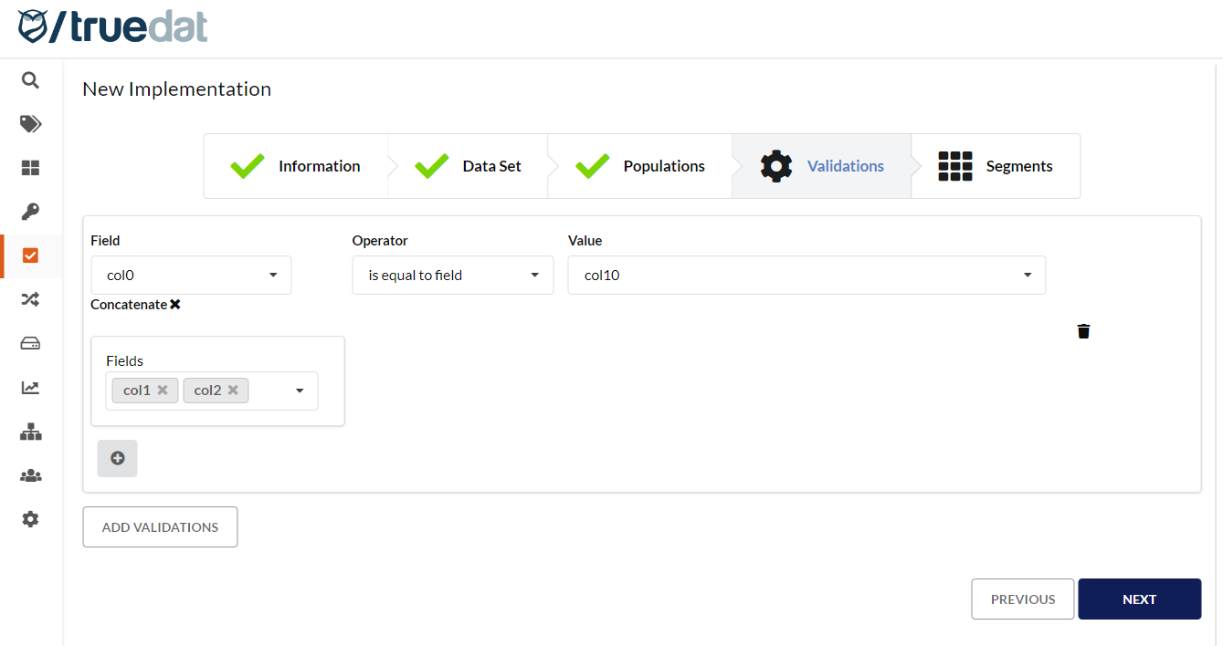
Task: Remove col1 tag from Fields
Action: (163, 391)
